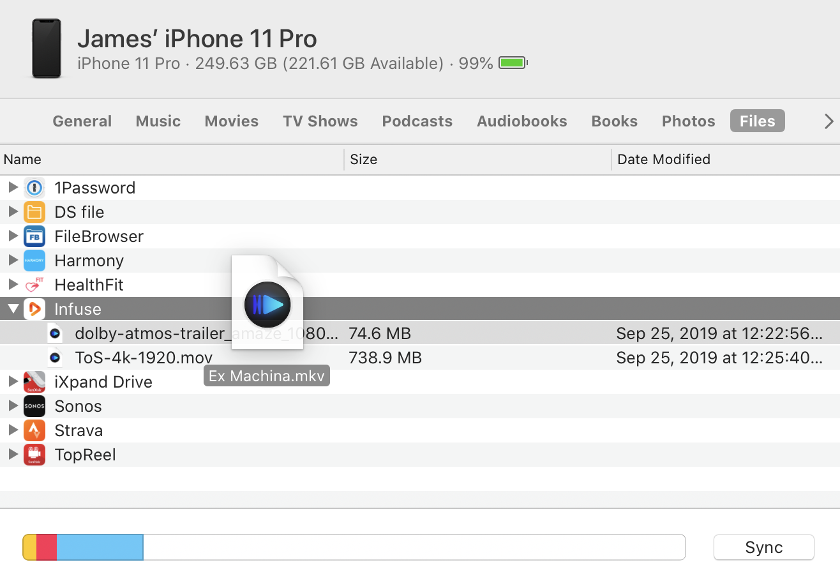The image size is (840, 583).
Task: Select the DS file row label
Action: click(x=79, y=212)
